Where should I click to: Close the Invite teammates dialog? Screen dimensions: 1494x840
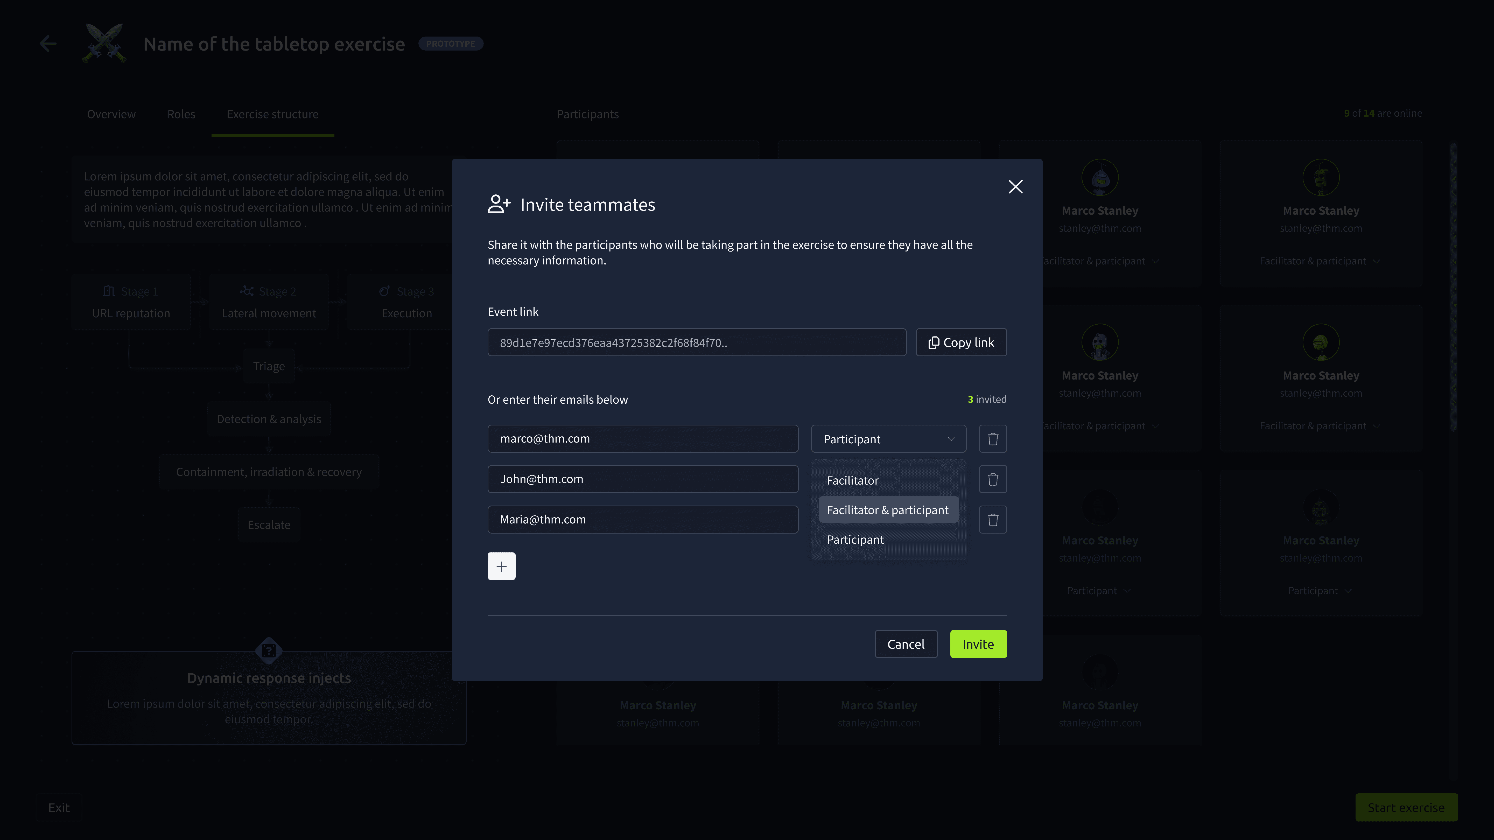tap(1015, 187)
